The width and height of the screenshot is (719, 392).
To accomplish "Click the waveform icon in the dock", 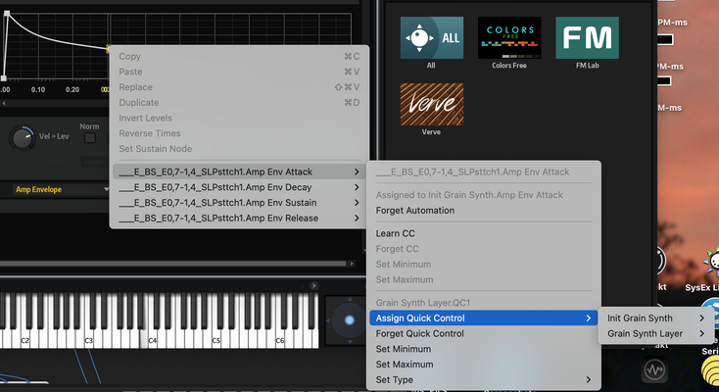I will pyautogui.click(x=654, y=369).
